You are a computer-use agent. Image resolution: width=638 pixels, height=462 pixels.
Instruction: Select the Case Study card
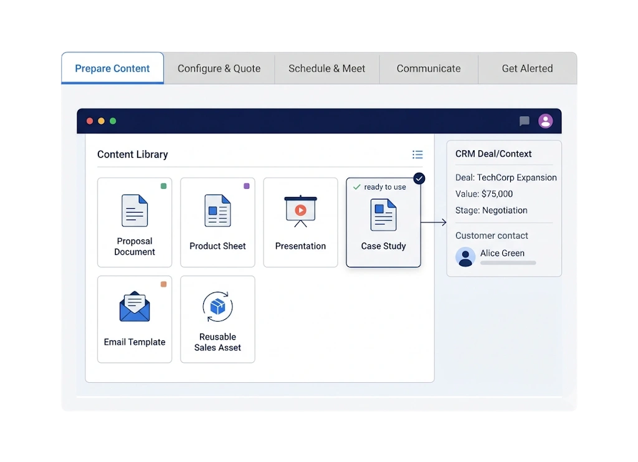click(x=383, y=222)
